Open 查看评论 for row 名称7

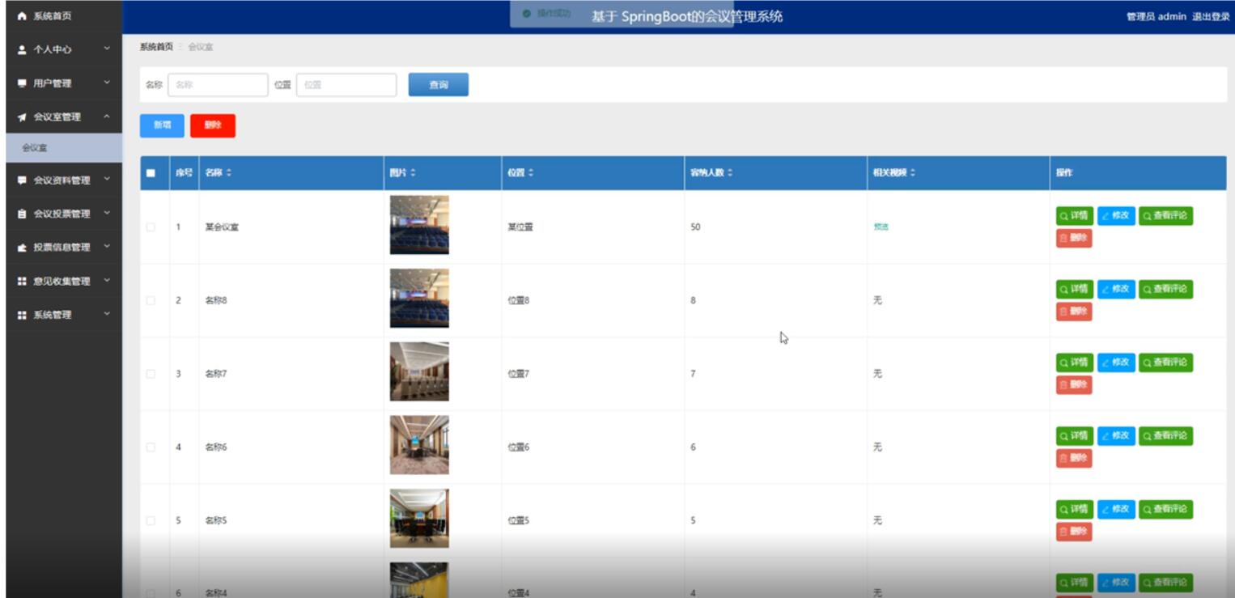(1165, 363)
